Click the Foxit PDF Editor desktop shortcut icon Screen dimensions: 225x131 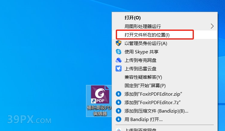pyautogui.click(x=100, y=94)
